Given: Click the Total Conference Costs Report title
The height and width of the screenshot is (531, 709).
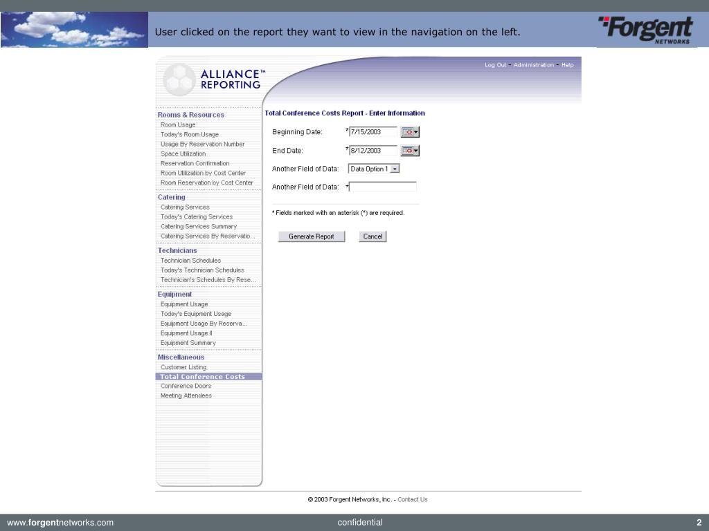Looking at the screenshot, I should (345, 113).
